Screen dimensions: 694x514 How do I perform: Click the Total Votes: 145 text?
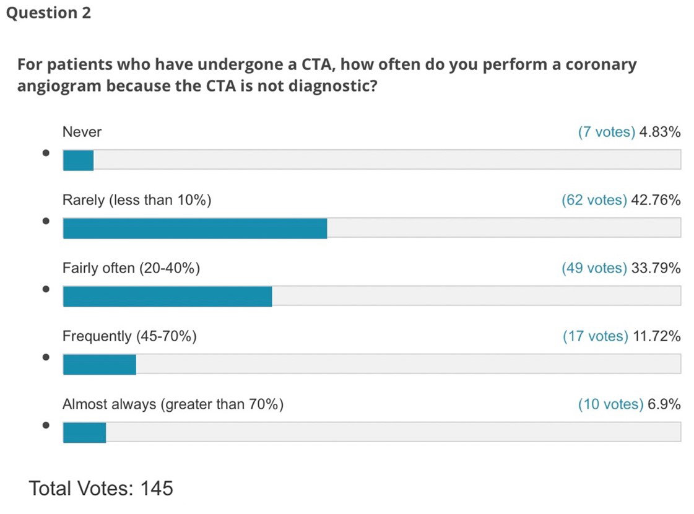pyautogui.click(x=101, y=488)
